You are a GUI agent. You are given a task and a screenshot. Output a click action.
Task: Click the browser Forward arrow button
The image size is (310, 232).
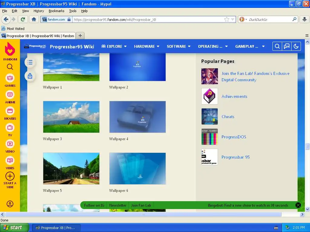pyautogui.click(x=13, y=19)
